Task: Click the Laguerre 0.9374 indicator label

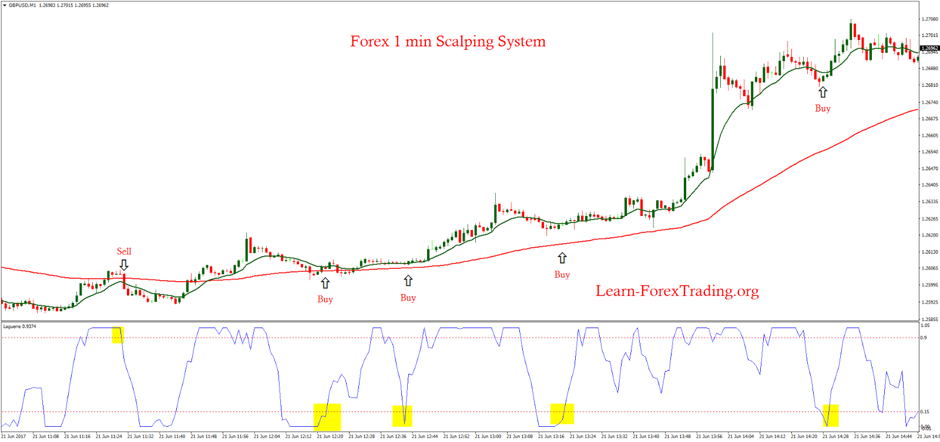Action: (19, 326)
